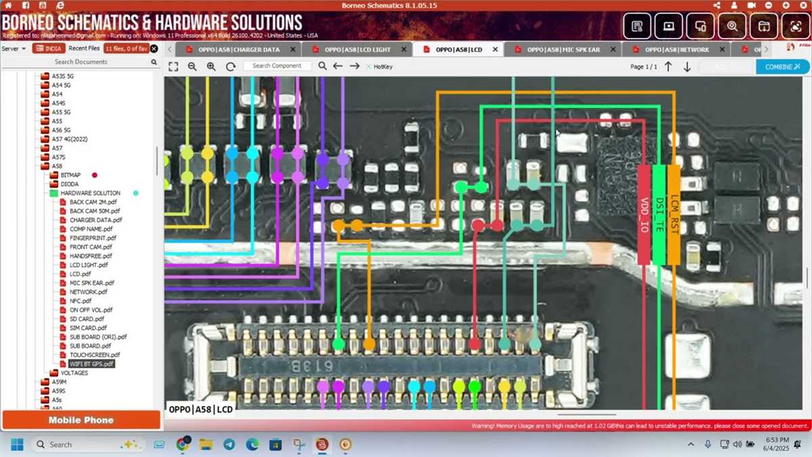
Task: Click the INDIA server button
Action: [48, 49]
